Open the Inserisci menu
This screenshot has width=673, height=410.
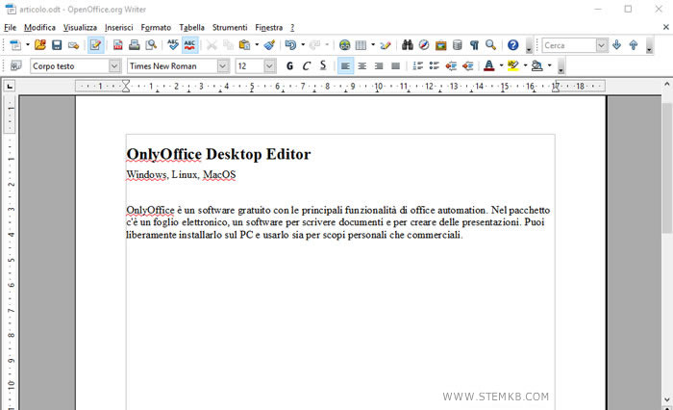click(x=119, y=28)
